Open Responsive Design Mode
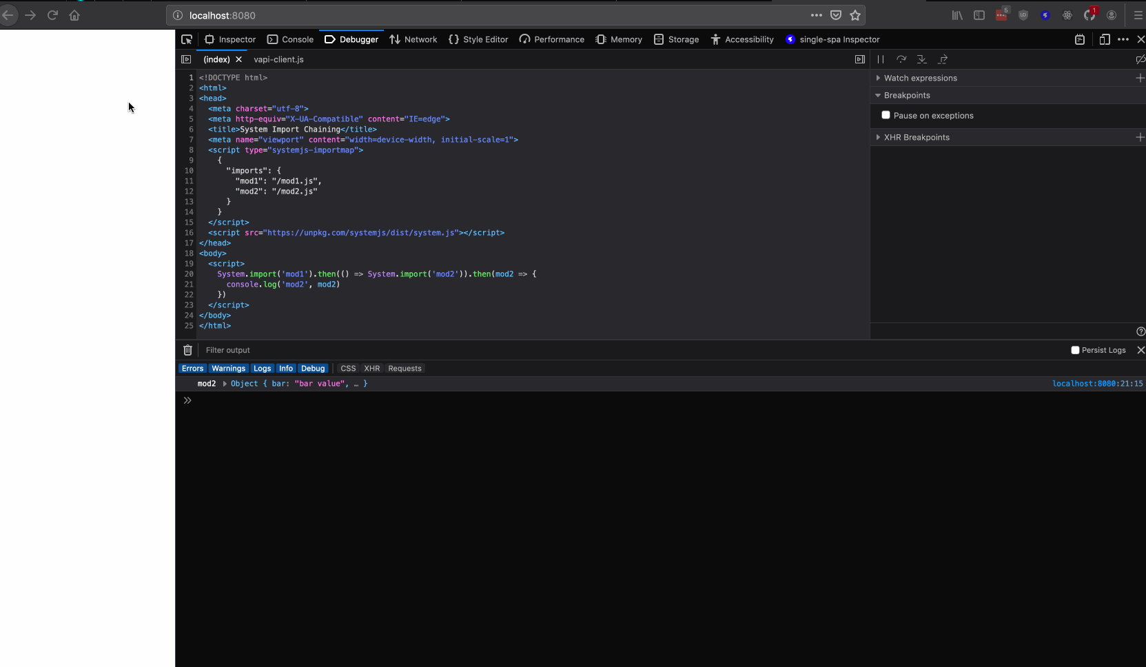1146x667 pixels. (x=1105, y=39)
